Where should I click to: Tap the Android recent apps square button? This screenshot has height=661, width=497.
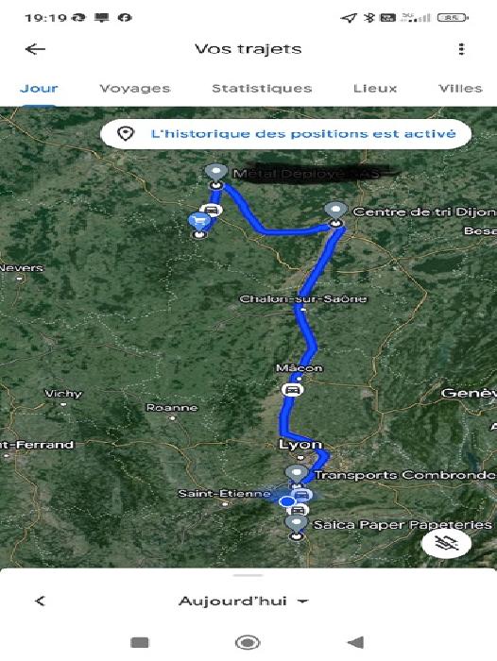point(140,642)
